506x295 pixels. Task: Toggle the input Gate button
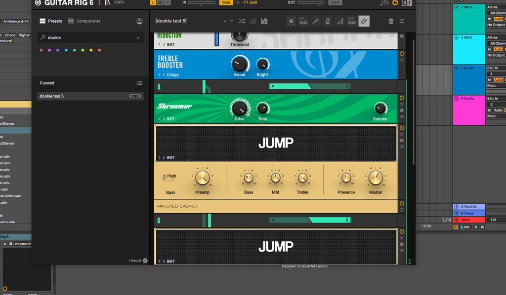[x=226, y=2]
